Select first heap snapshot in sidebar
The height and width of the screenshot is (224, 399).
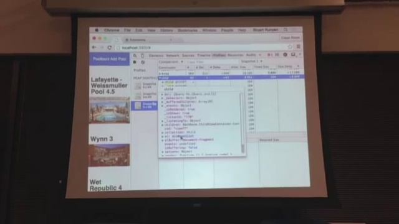[145, 86]
